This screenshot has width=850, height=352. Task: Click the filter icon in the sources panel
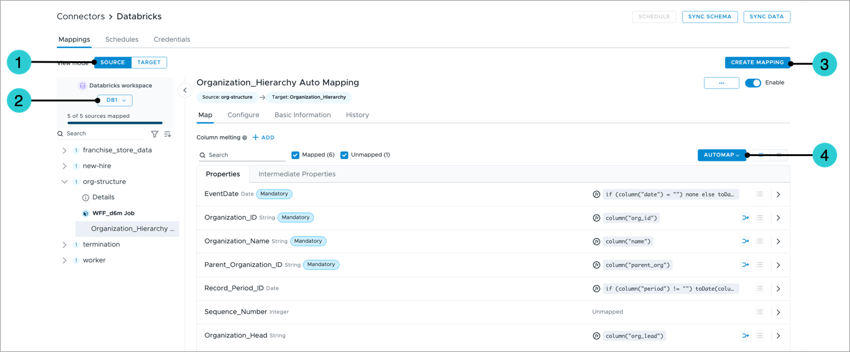[154, 134]
